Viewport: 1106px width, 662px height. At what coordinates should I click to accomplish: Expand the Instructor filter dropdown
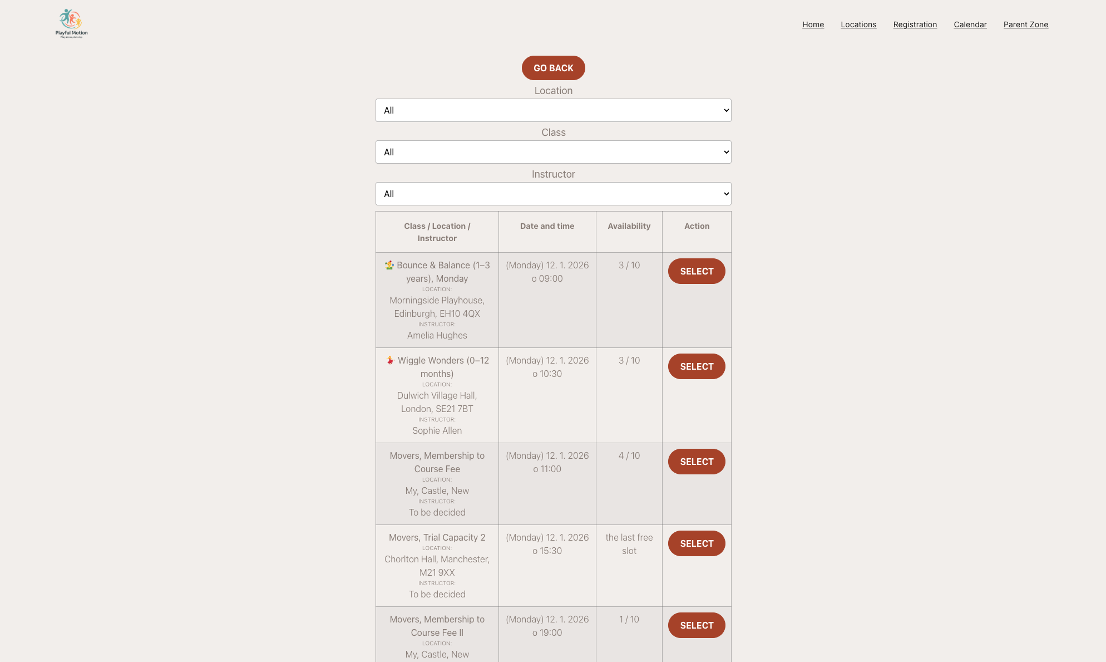tap(553, 194)
